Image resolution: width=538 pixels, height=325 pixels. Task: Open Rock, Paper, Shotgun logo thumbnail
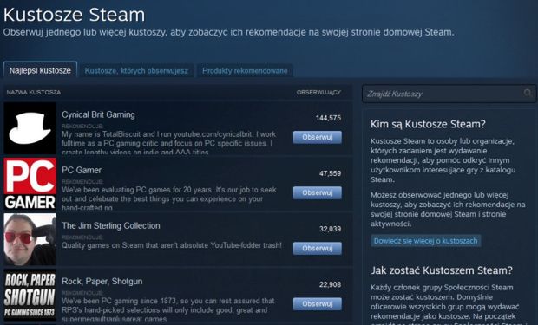pos(30,295)
